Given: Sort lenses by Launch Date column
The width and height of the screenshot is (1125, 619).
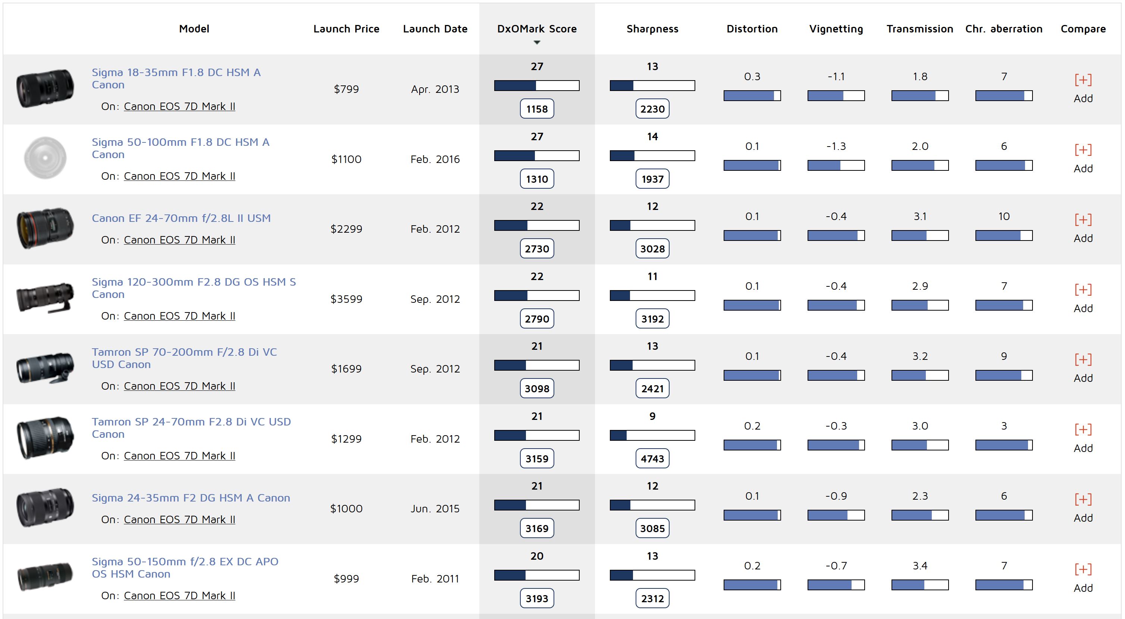Looking at the screenshot, I should point(435,29).
